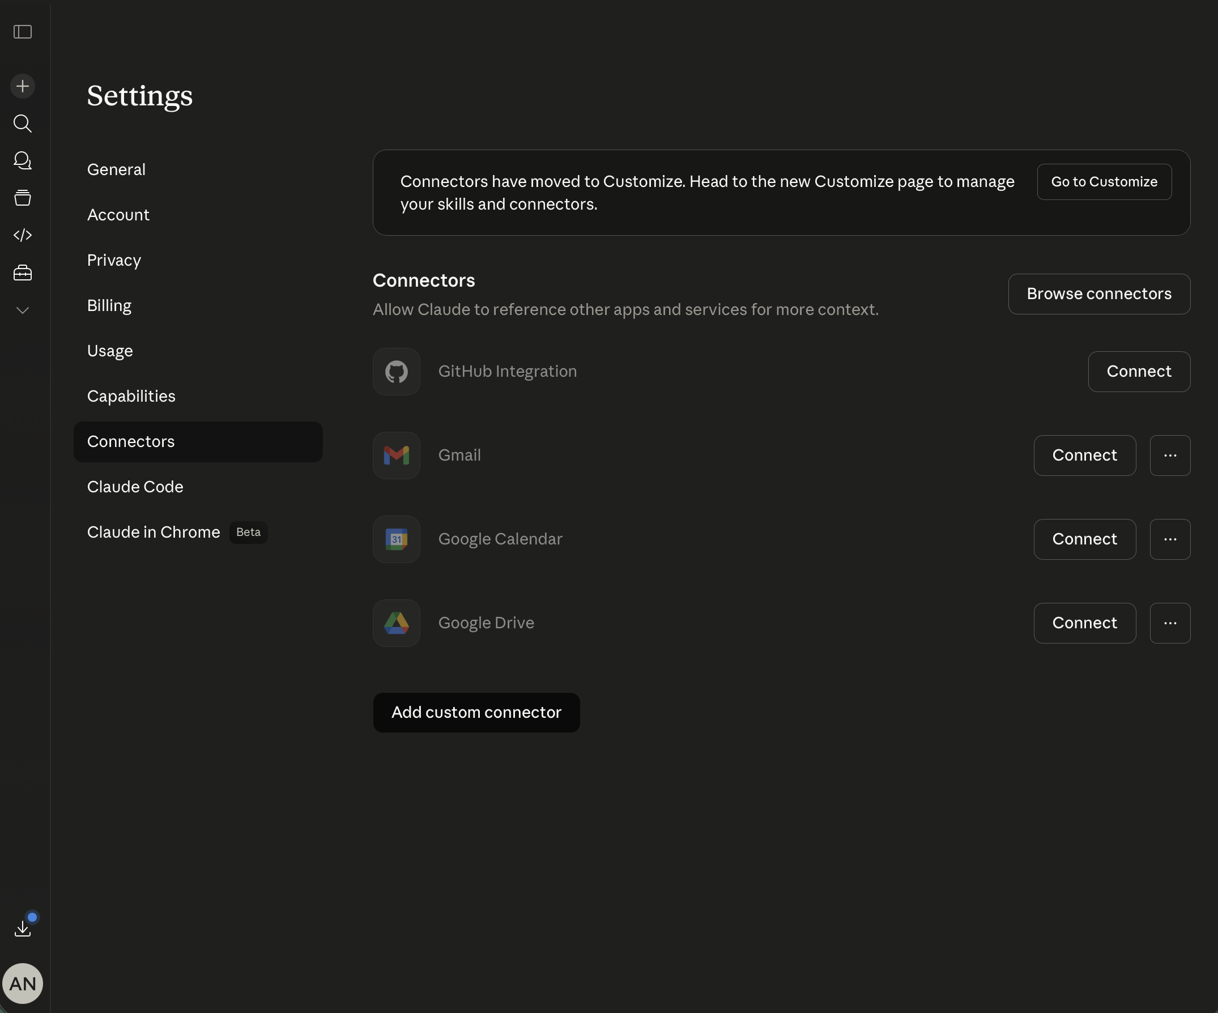1218x1013 pixels.
Task: Click Go to Customize
Action: 1104,182
